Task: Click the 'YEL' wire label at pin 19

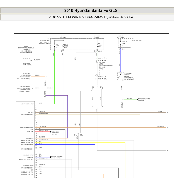Action: click(40, 141)
